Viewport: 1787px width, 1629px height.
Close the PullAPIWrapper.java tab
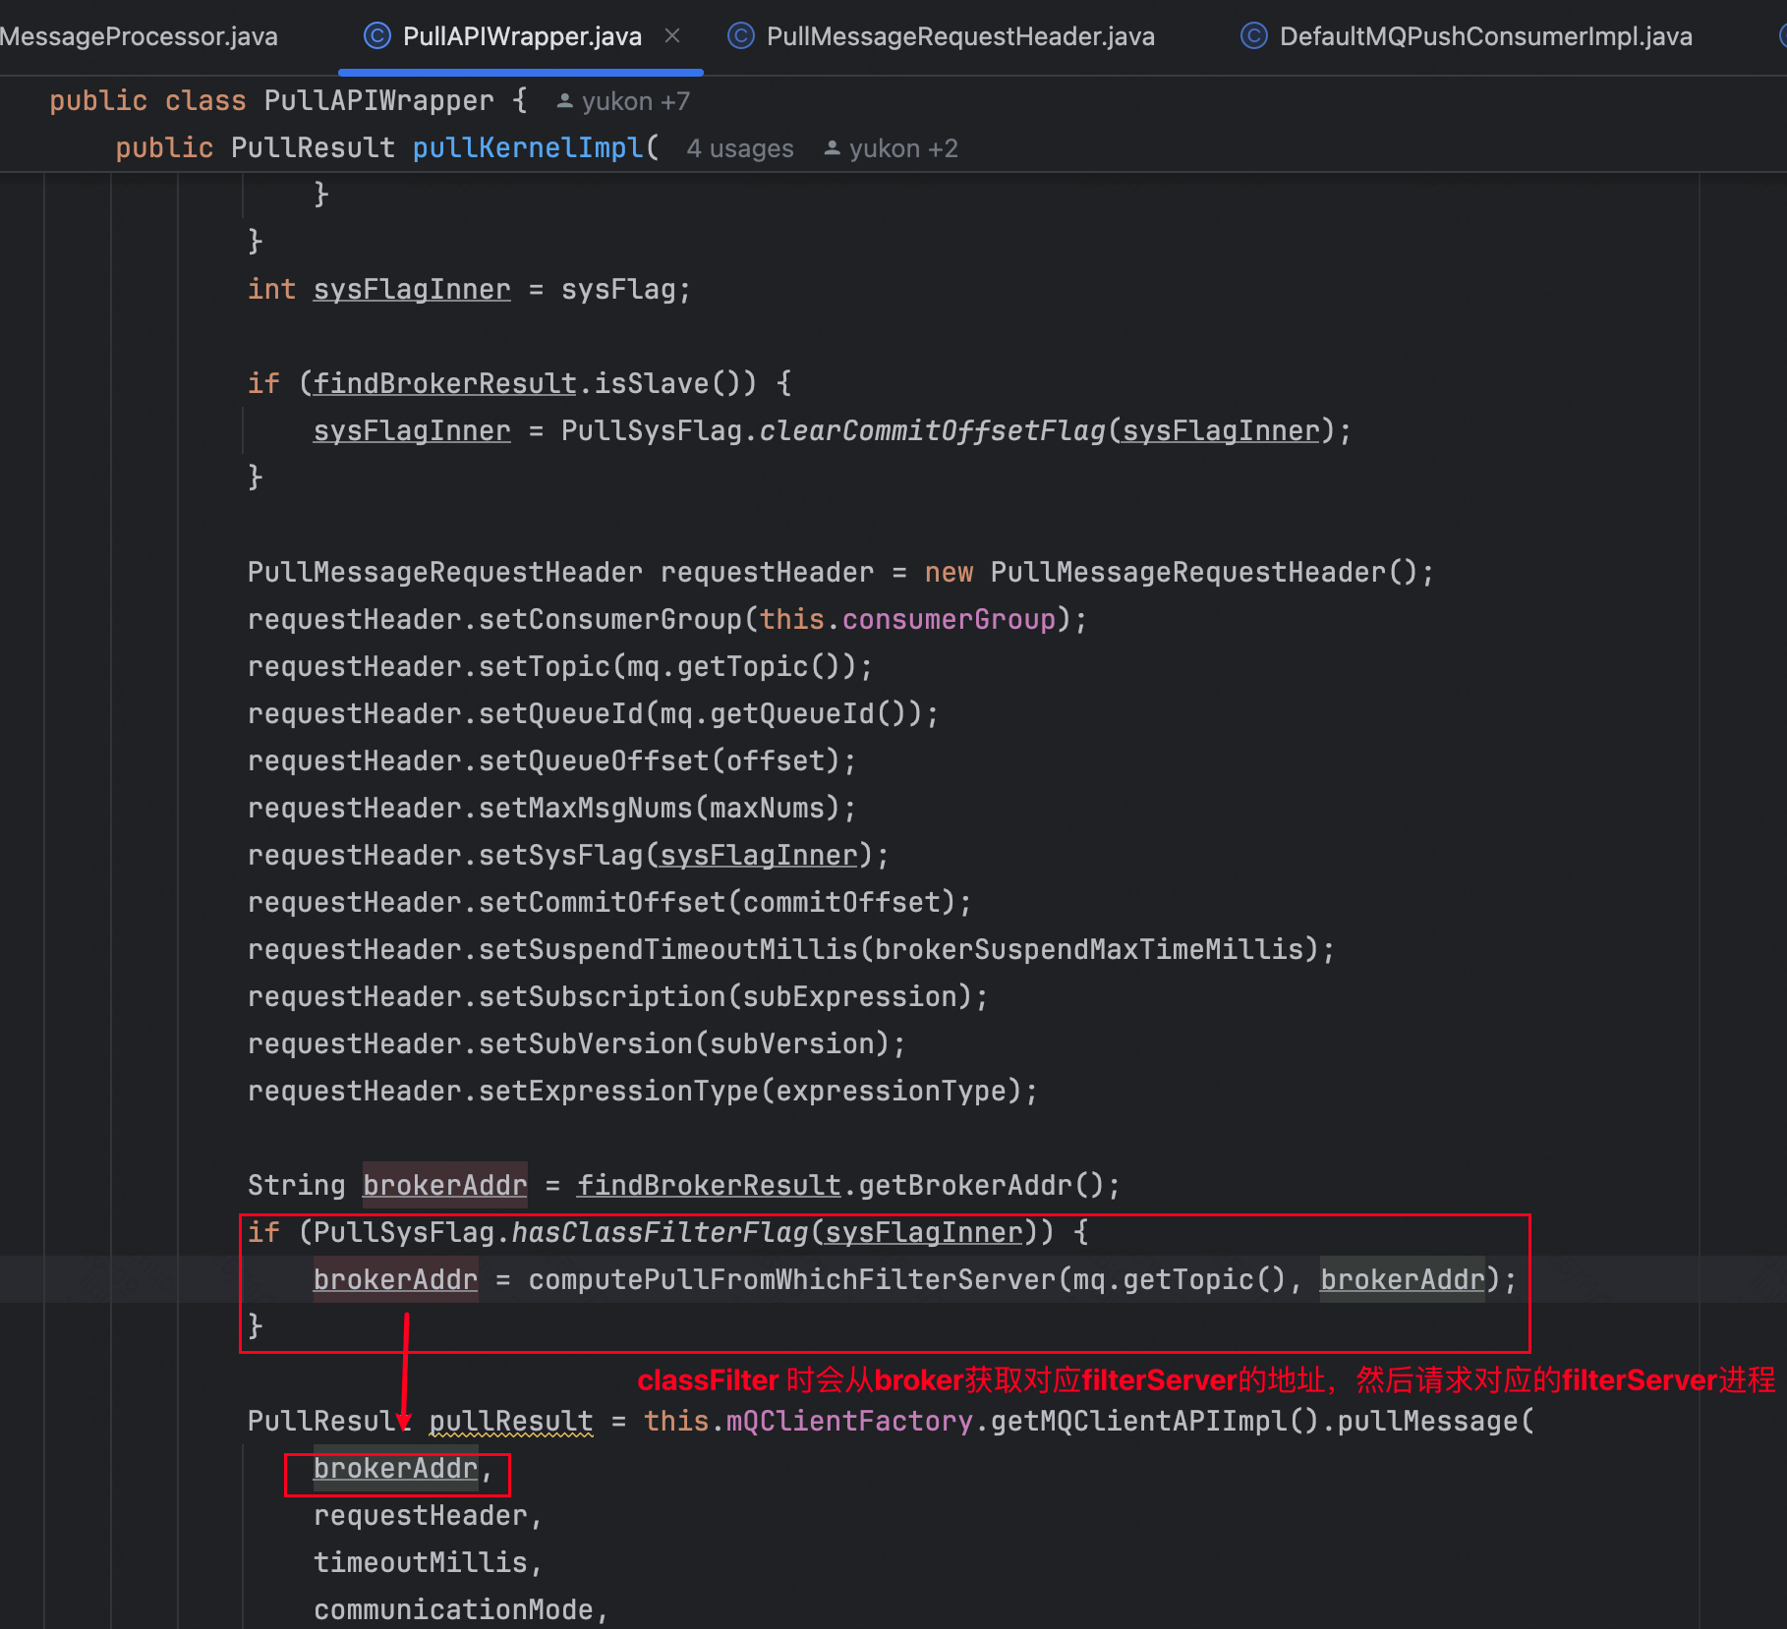672,36
